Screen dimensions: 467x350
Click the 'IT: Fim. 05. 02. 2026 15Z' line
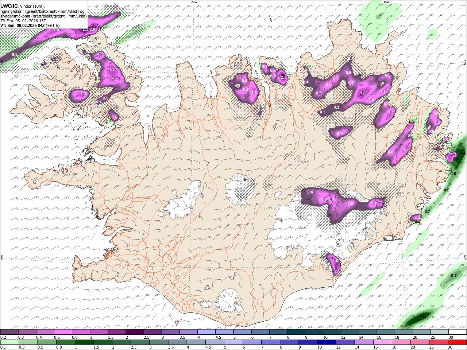tap(23, 21)
